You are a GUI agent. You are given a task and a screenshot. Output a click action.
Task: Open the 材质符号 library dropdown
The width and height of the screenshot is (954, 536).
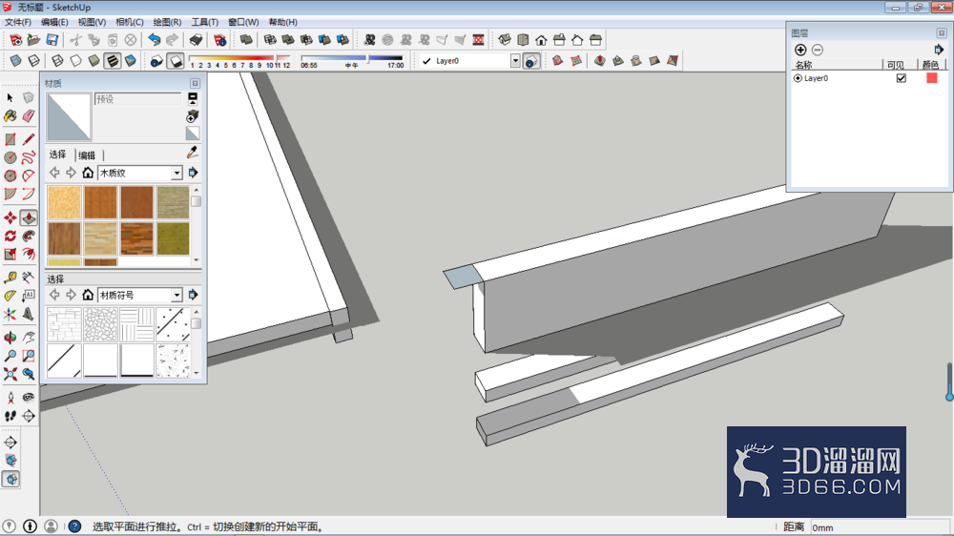point(176,295)
